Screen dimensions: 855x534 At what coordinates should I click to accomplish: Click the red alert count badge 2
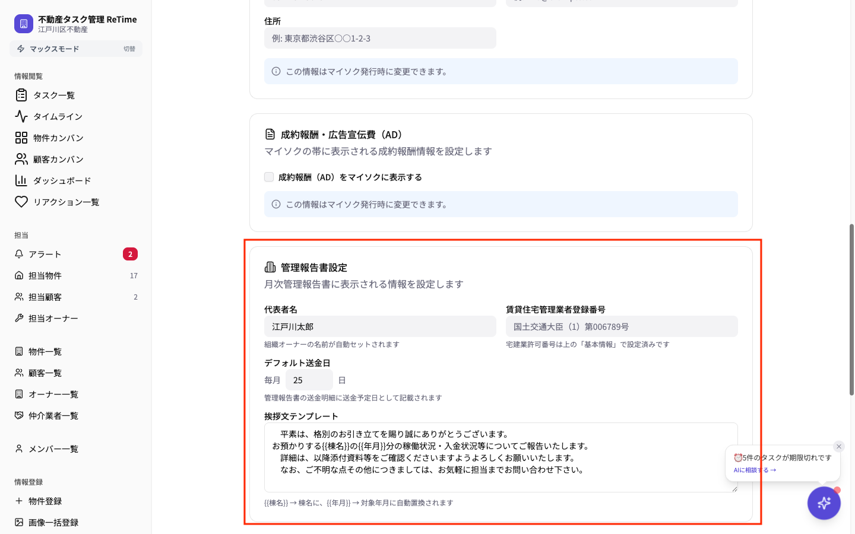(x=130, y=254)
